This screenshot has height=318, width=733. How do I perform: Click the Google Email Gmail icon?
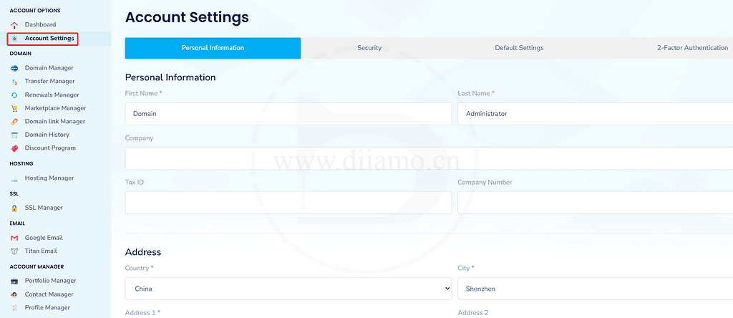click(14, 238)
